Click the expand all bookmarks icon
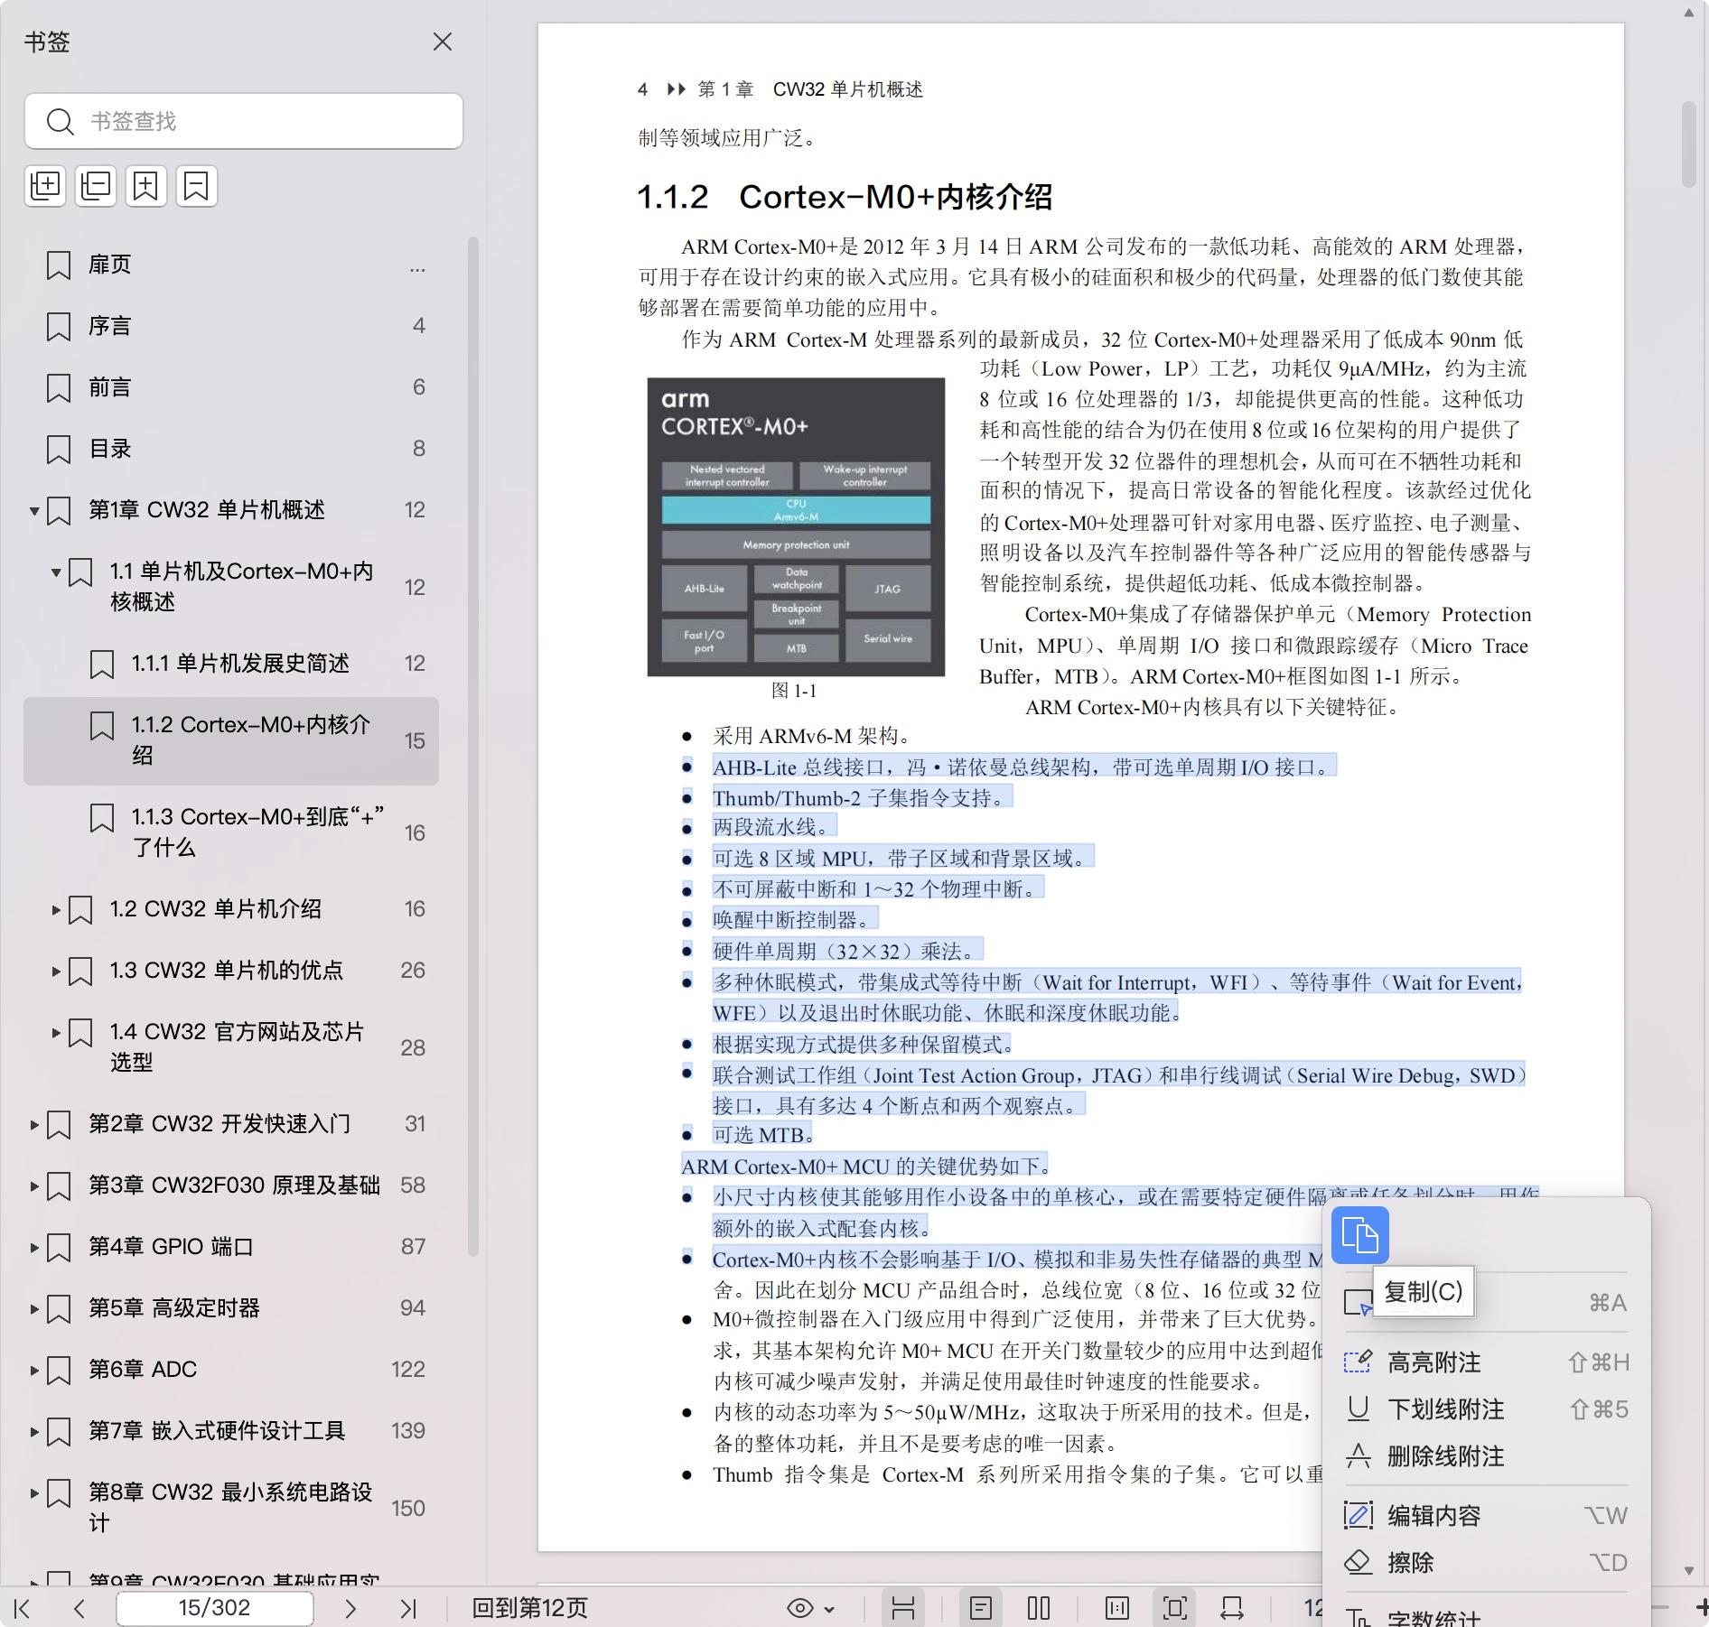This screenshot has height=1627, width=1709. pyautogui.click(x=45, y=186)
